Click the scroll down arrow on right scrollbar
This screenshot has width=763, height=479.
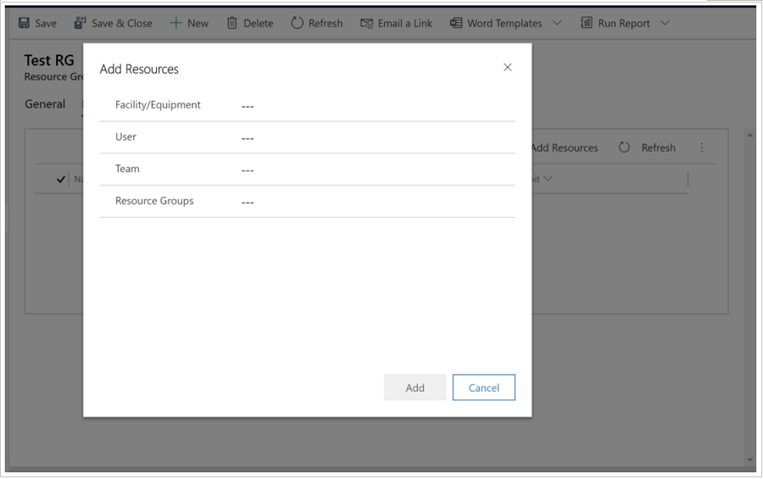750,460
